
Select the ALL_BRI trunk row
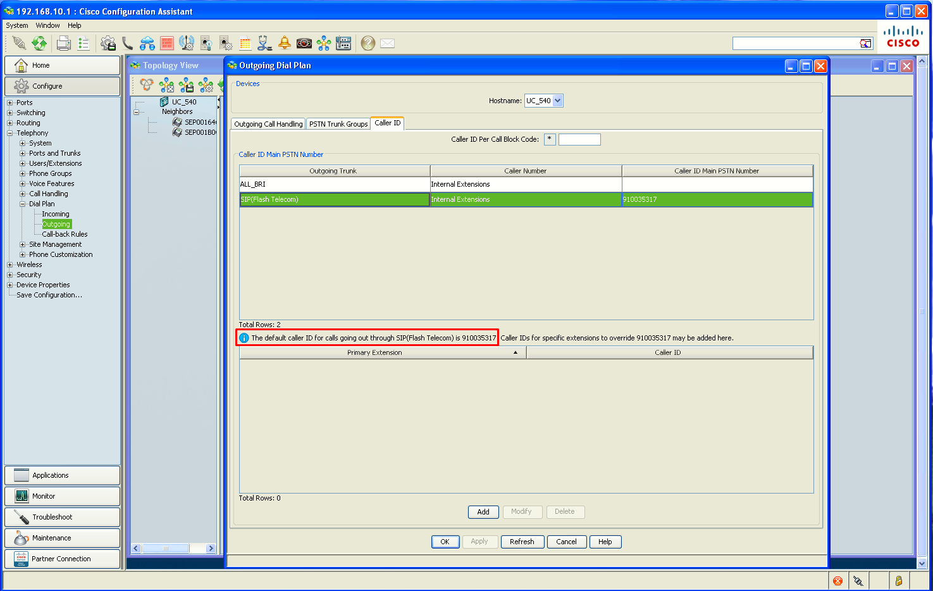(526, 184)
